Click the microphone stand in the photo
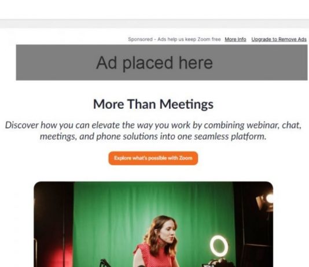 (105, 263)
